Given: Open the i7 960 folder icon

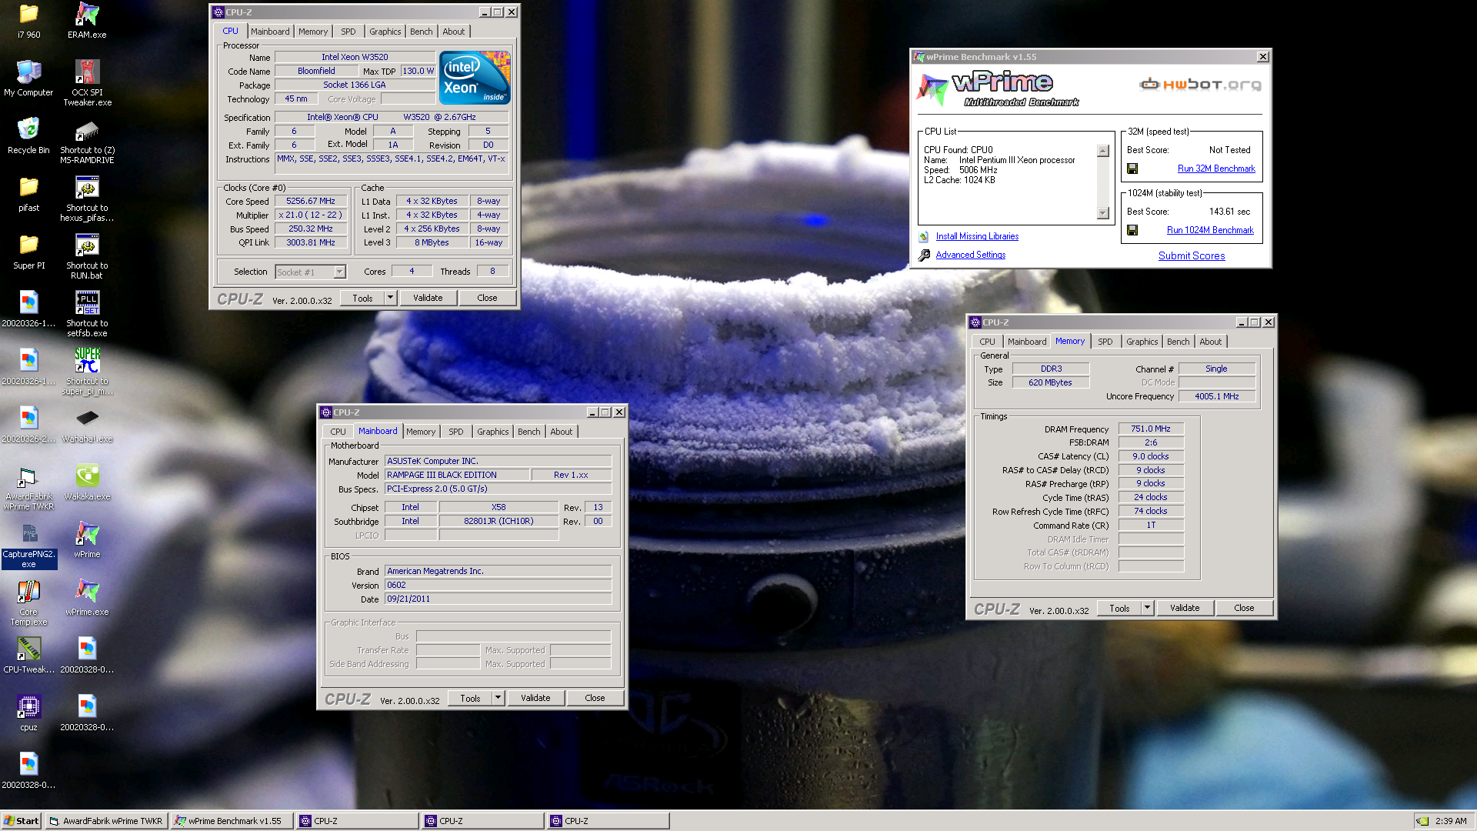Looking at the screenshot, I should click(28, 14).
